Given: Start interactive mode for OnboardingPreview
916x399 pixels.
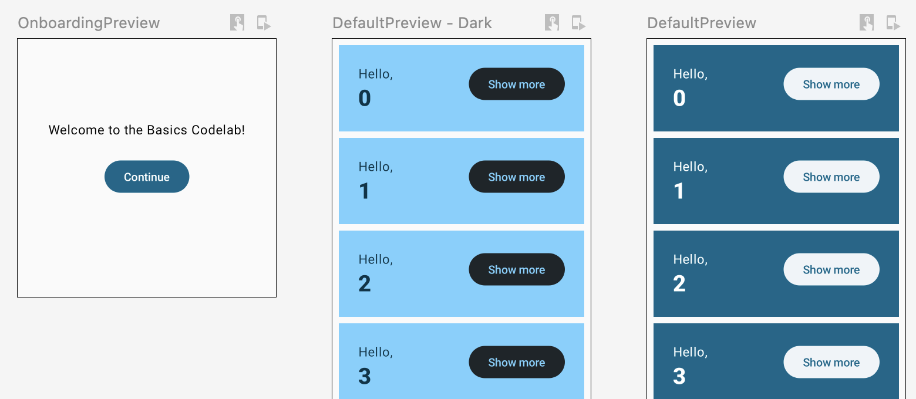Looking at the screenshot, I should coord(237,23).
